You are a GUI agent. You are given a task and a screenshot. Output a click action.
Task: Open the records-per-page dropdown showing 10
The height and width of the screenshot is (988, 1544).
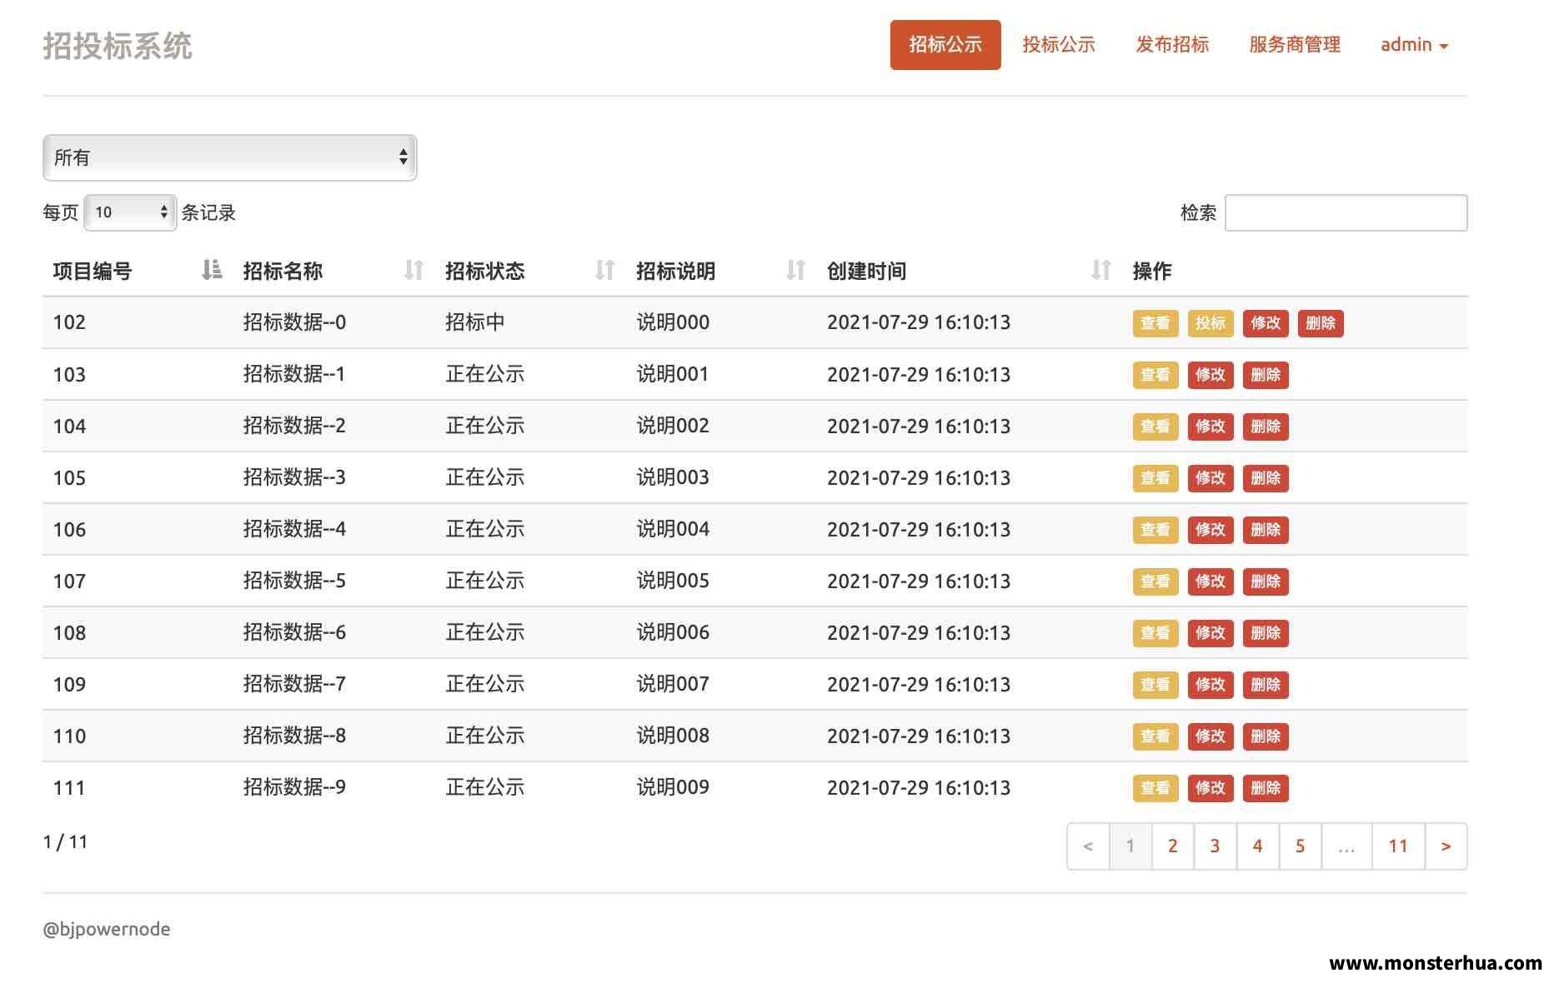[x=130, y=212]
